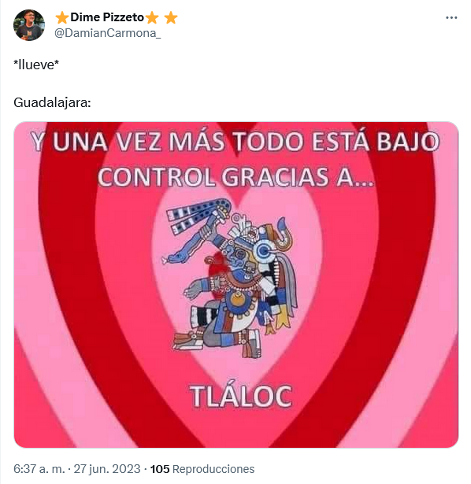Open the @DamianCarmona_ handle link
Image resolution: width=471 pixels, height=484 pixels.
point(107,33)
